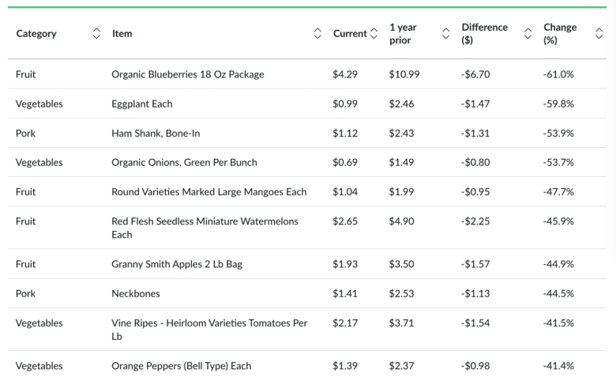
Task: Click the Eggplant Each item cell
Action: pos(142,104)
